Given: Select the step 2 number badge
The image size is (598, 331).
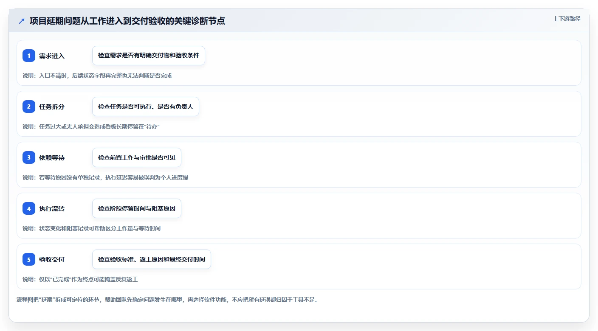Looking at the screenshot, I should (29, 107).
